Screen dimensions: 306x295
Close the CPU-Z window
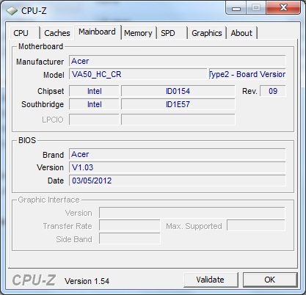pyautogui.click(x=283, y=8)
